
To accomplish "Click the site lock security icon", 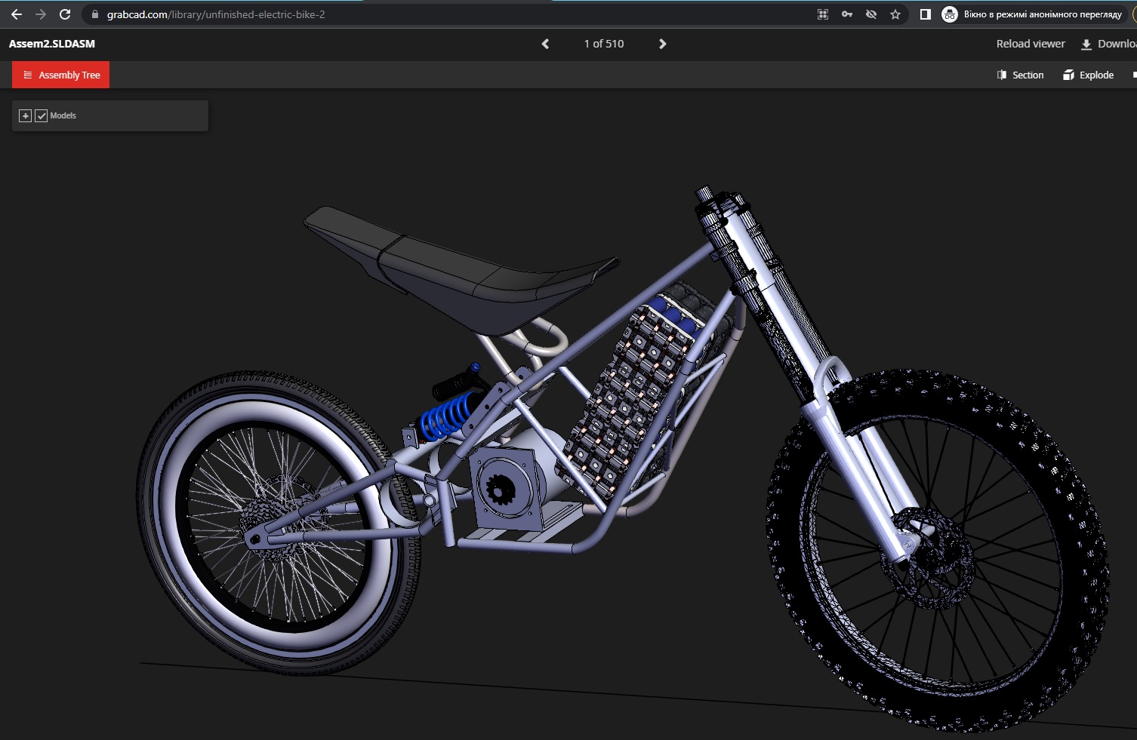I will (x=95, y=14).
